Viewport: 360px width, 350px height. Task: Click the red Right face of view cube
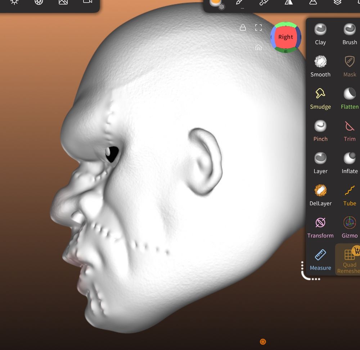pyautogui.click(x=285, y=37)
